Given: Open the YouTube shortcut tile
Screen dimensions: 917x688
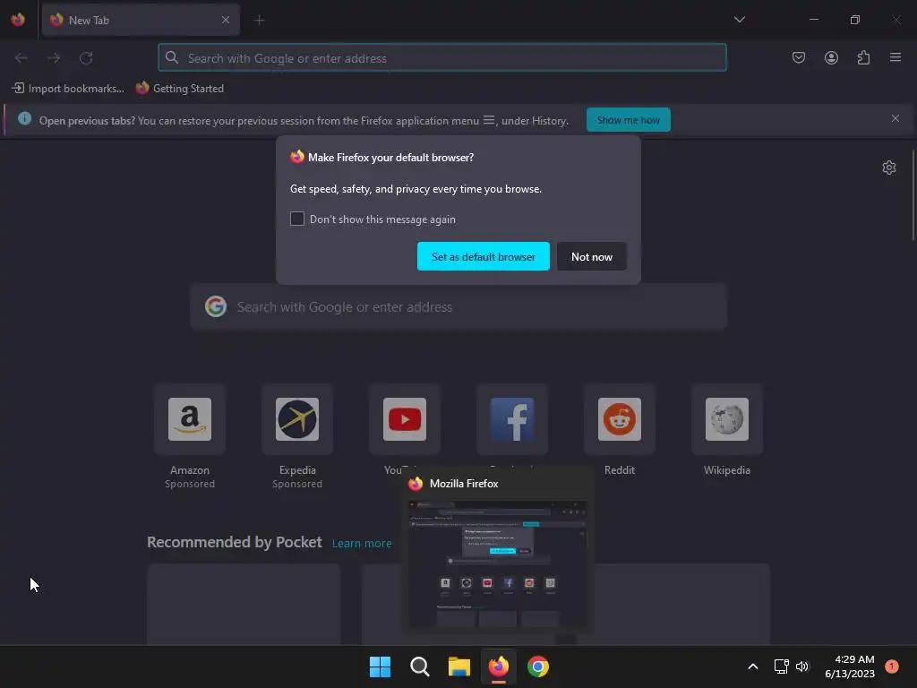Looking at the screenshot, I should (405, 419).
